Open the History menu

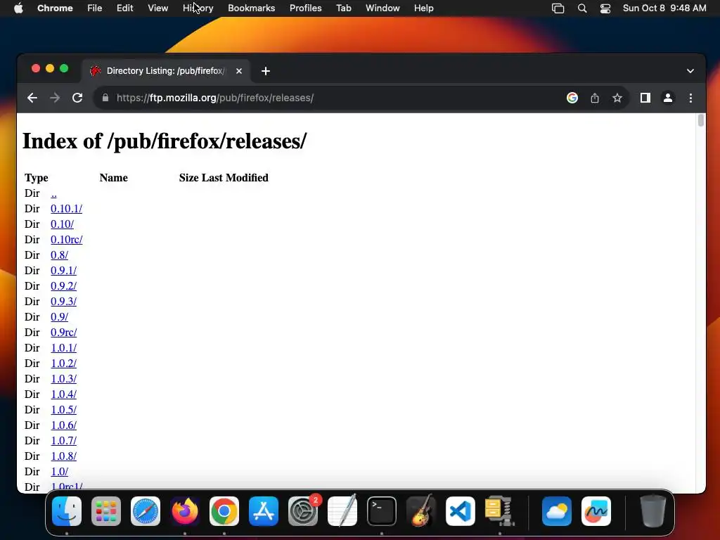tap(198, 8)
